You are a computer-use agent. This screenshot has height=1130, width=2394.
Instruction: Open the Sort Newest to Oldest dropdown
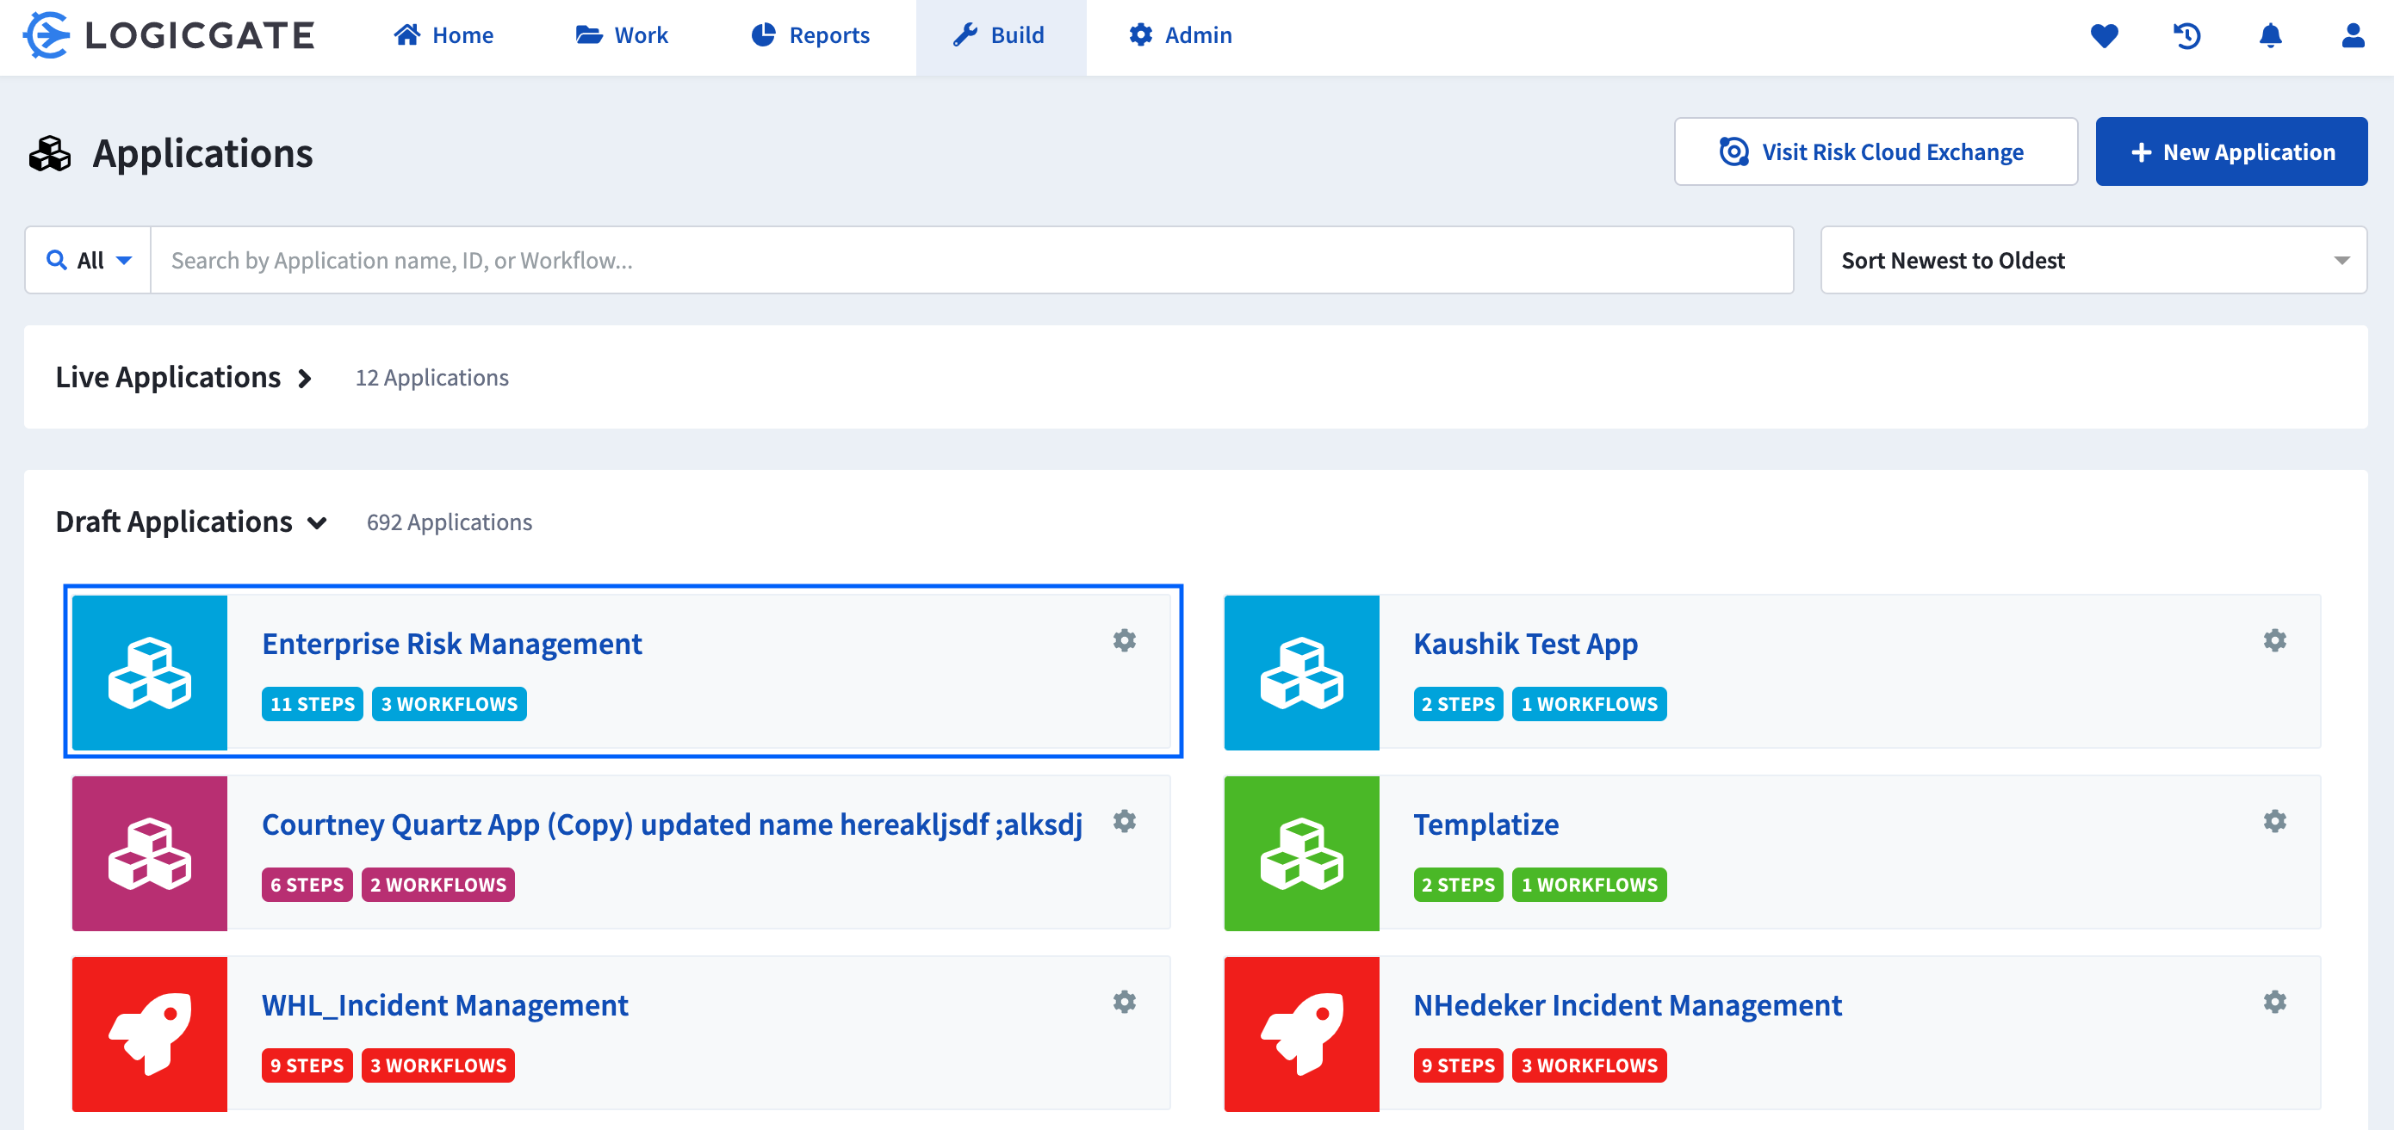[x=2093, y=260]
